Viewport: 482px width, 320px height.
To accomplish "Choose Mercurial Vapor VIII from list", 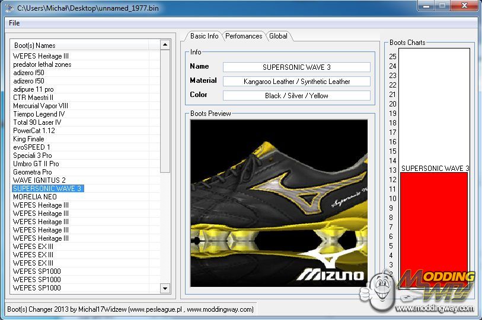I will [40, 106].
